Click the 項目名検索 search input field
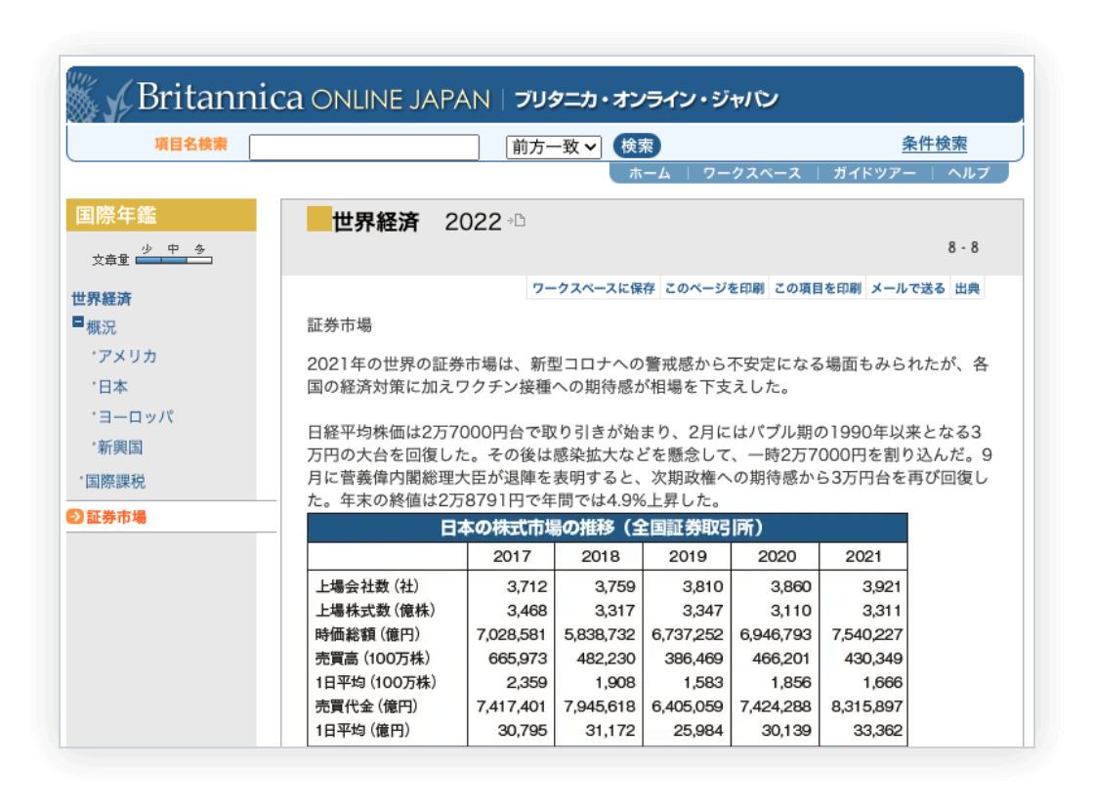The width and height of the screenshot is (1094, 811). pyautogui.click(x=364, y=148)
